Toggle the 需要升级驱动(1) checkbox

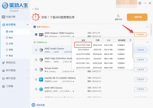[35, 27]
